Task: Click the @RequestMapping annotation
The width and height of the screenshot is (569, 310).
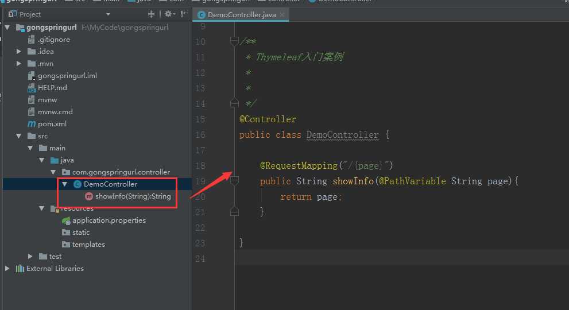Action: pos(299,166)
